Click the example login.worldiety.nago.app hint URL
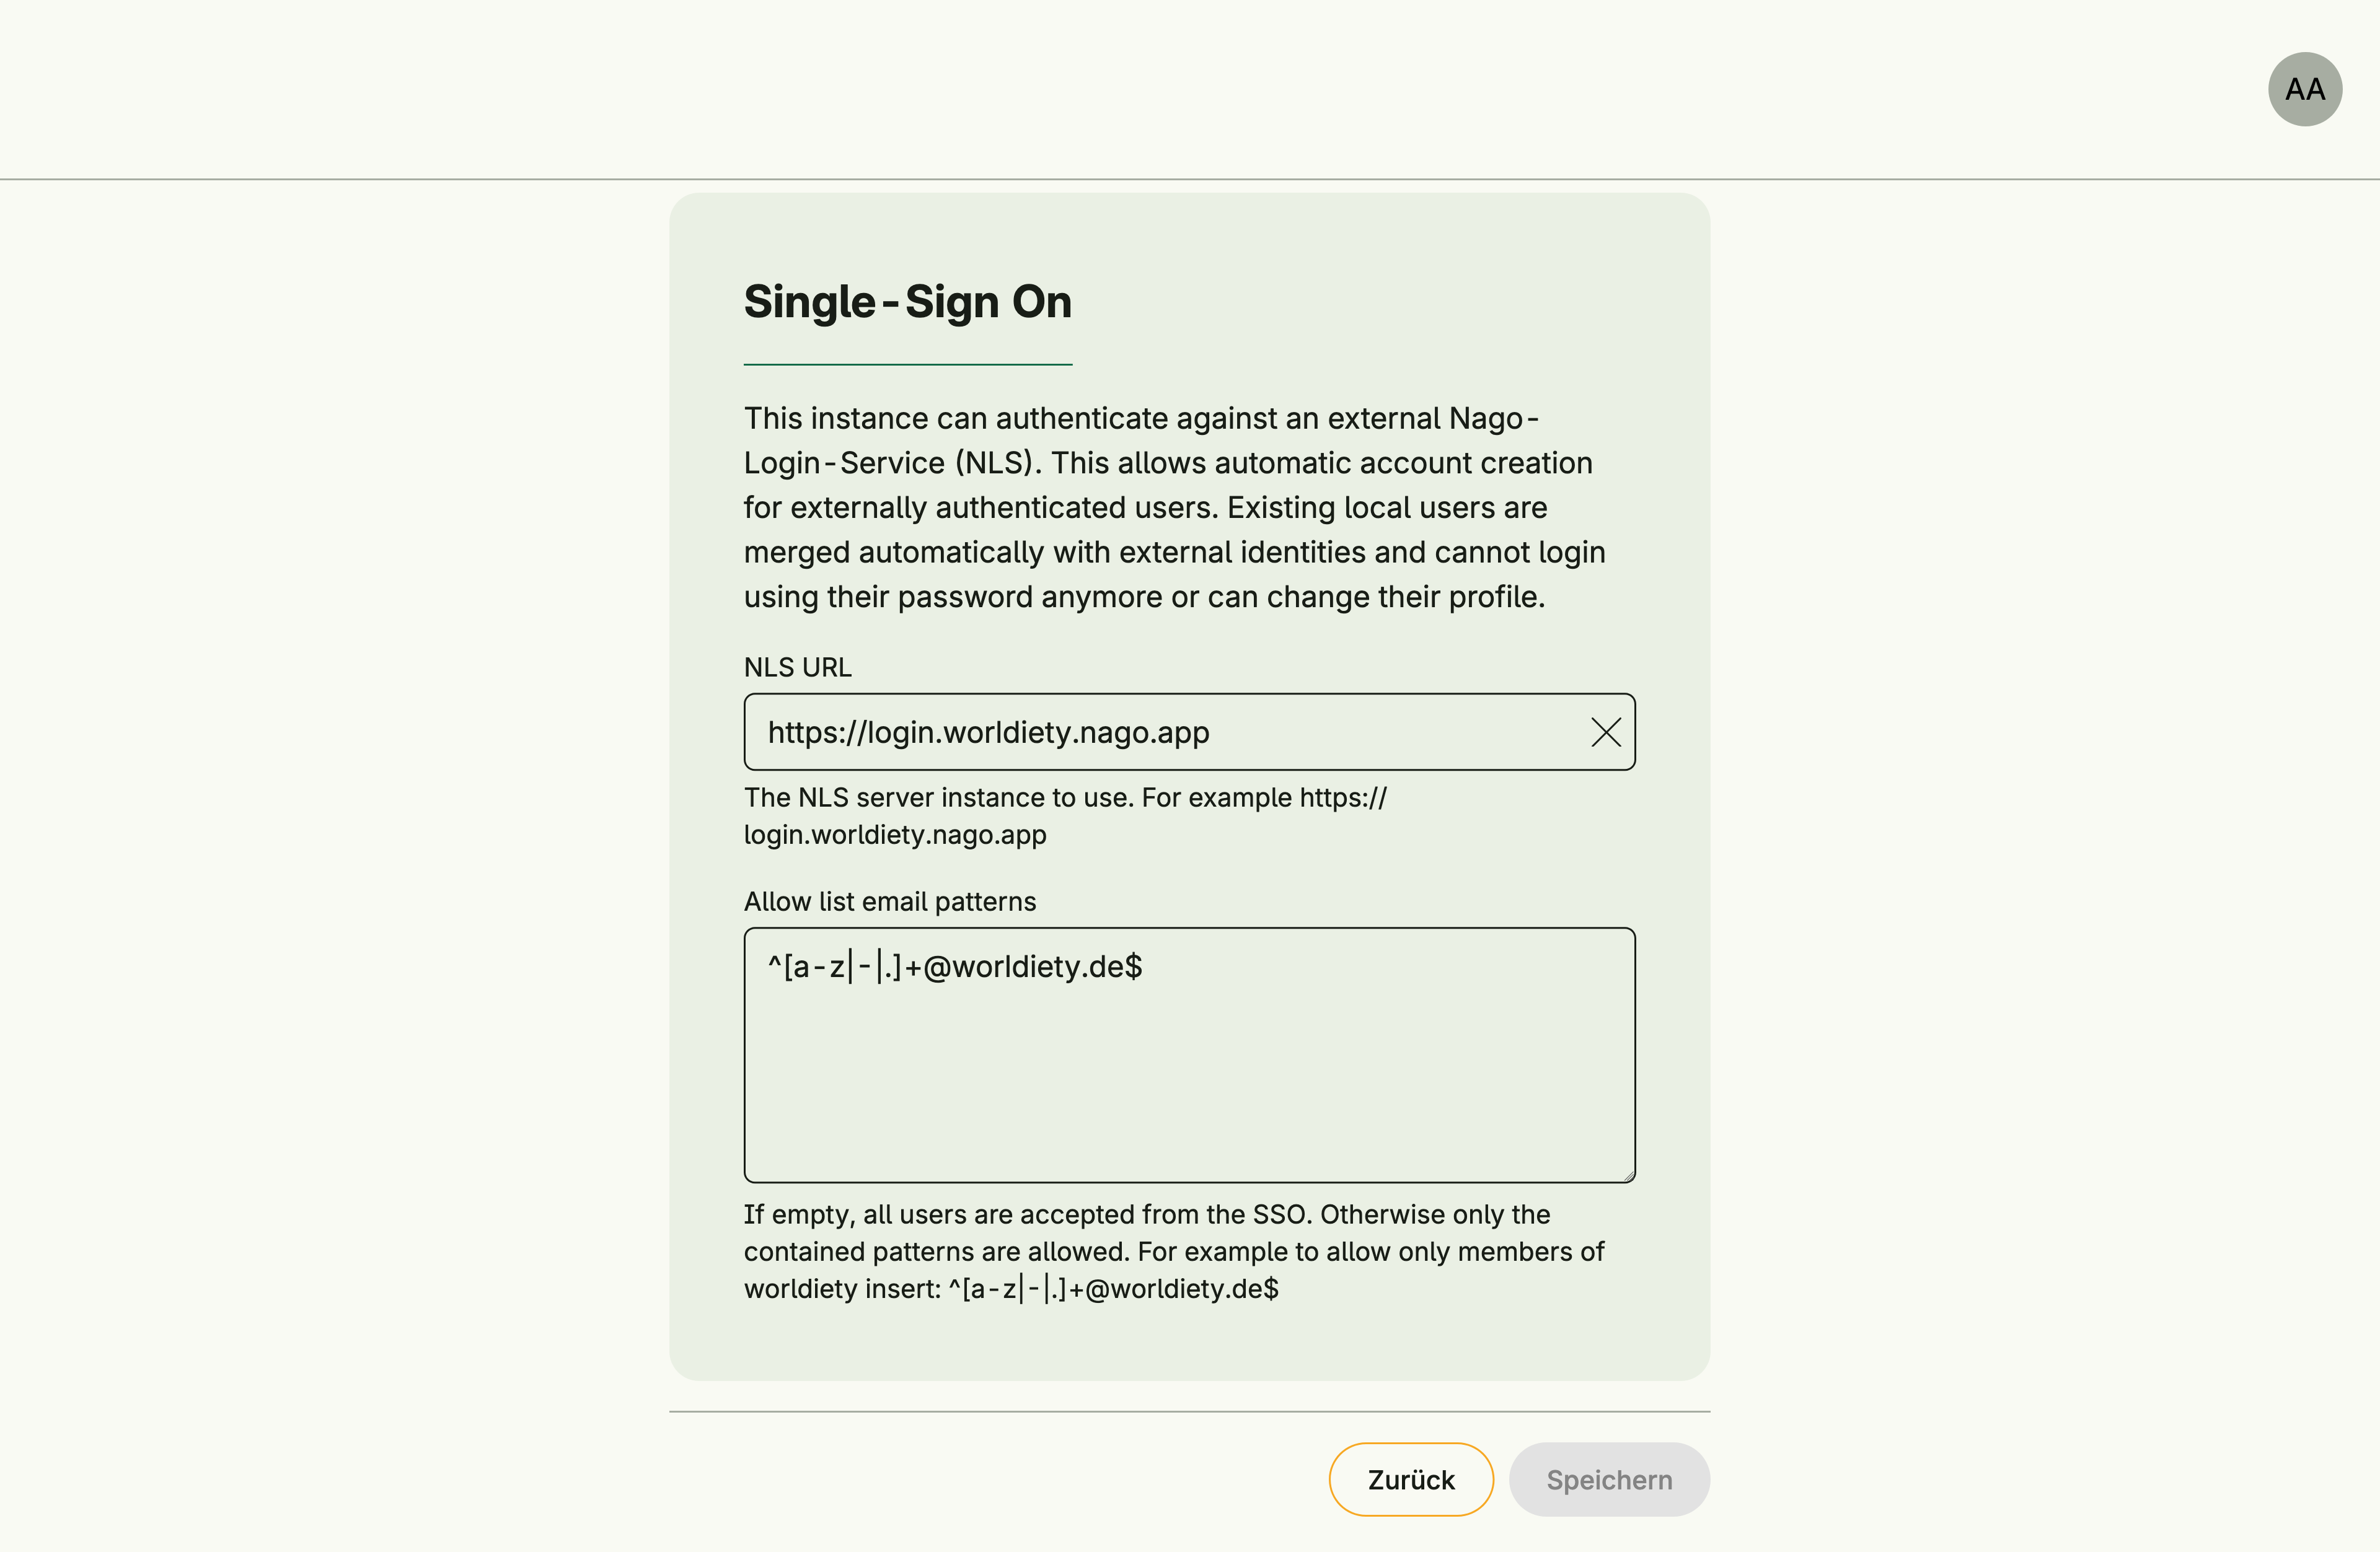 click(895, 835)
